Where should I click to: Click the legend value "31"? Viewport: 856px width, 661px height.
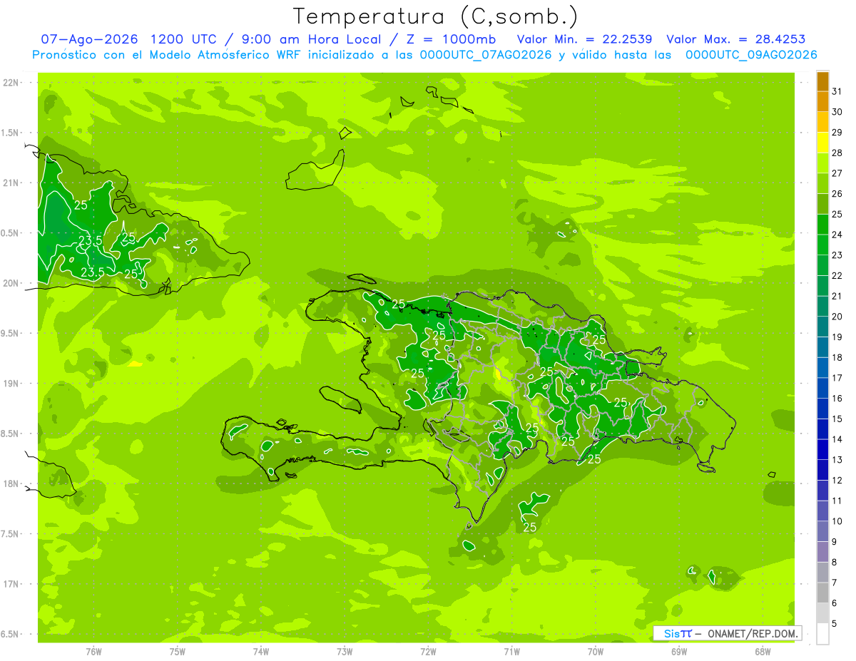(837, 91)
